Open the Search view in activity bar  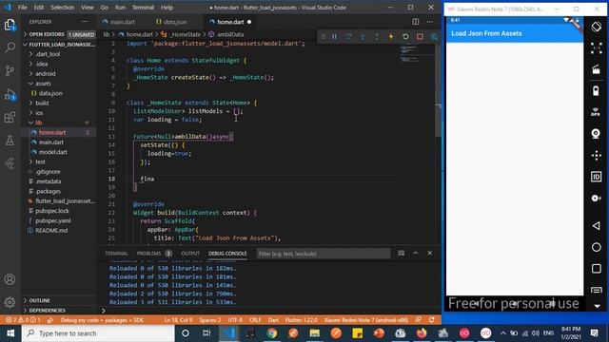coord(10,47)
